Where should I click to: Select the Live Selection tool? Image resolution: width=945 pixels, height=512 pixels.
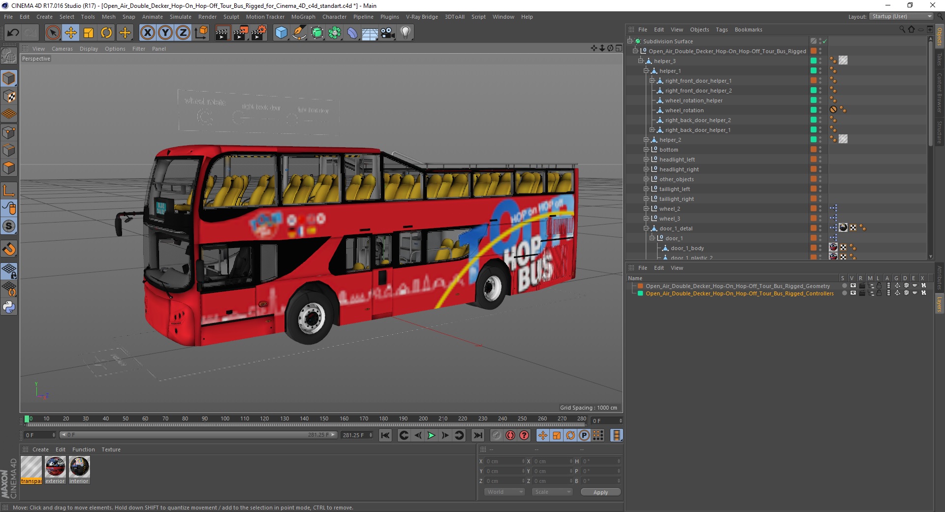tap(53, 33)
